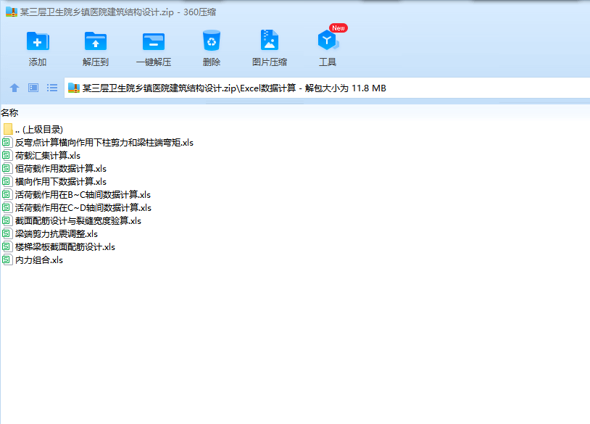The height and width of the screenshot is (424, 590).
Task: Select file 截面配筋设计与裂缝宽度验算.xls
Action: (x=78, y=221)
